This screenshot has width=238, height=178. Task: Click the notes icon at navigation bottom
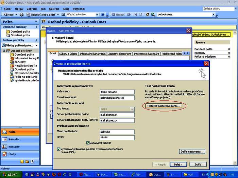[x=22, y=161]
